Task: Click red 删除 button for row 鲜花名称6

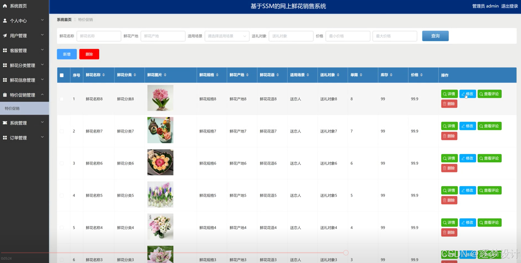Action: [449, 168]
